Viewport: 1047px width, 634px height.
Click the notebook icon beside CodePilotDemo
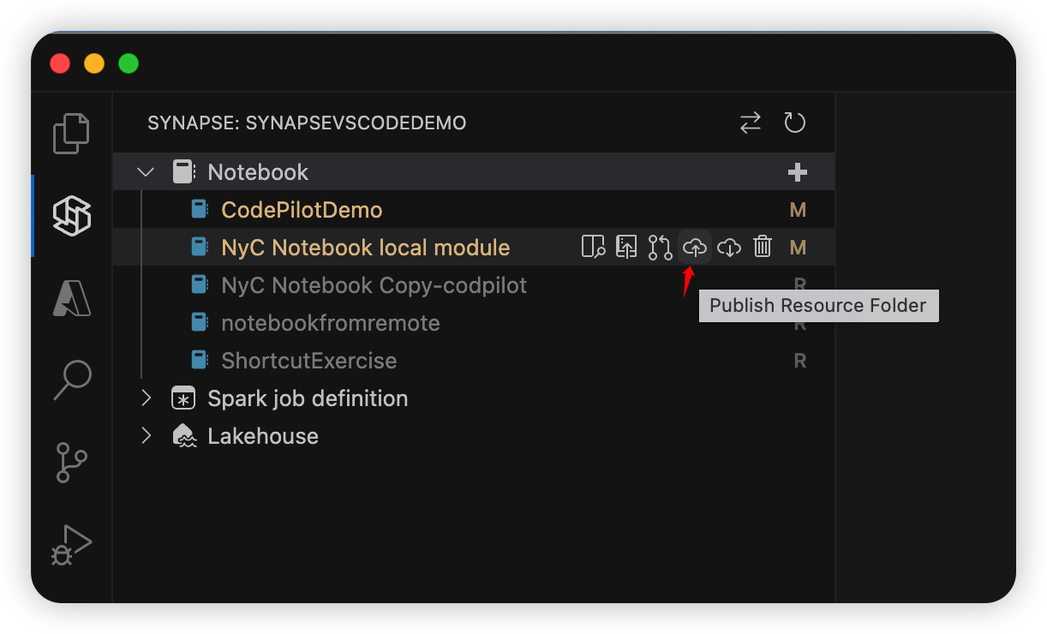pos(200,210)
